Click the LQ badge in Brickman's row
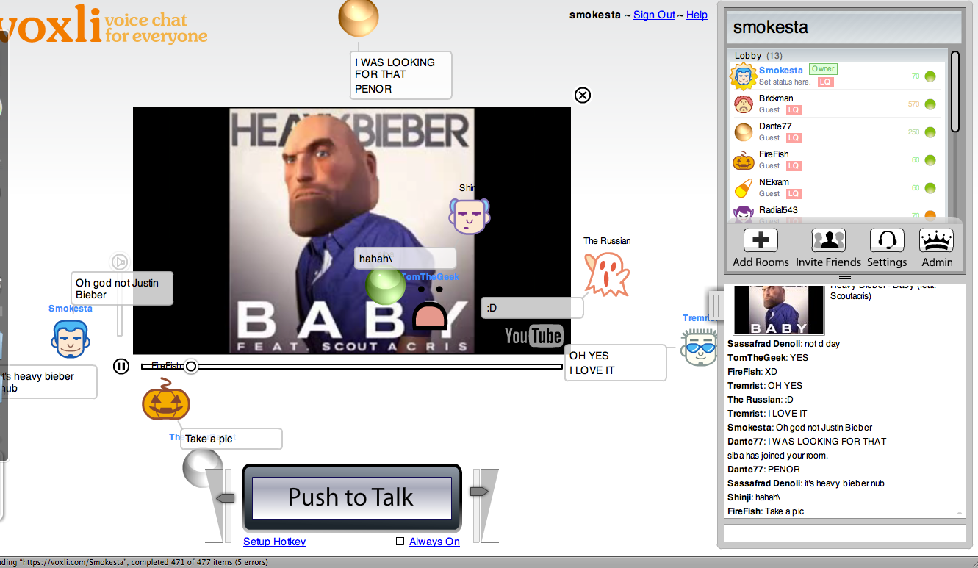978x568 pixels. (794, 110)
